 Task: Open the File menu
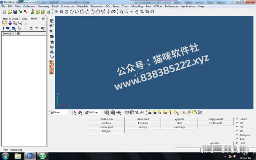3,6
